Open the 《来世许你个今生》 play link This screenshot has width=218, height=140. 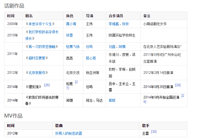click(40, 24)
